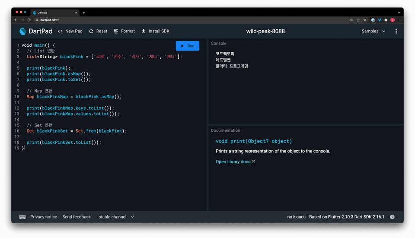Open a new browser tab
Screen dimensions: 415x238
[x=84, y=13]
